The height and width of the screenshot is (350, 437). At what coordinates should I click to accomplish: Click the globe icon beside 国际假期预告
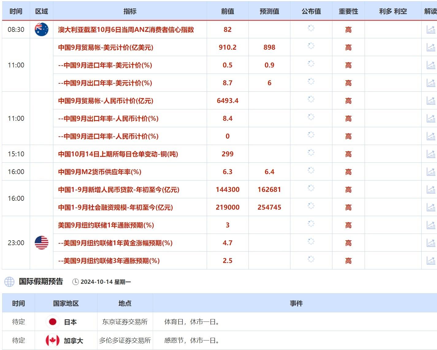9,282
